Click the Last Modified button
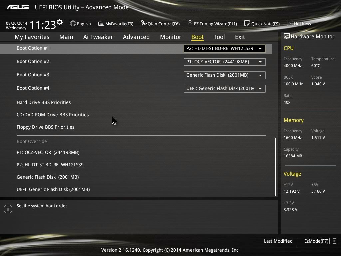 click(x=278, y=241)
